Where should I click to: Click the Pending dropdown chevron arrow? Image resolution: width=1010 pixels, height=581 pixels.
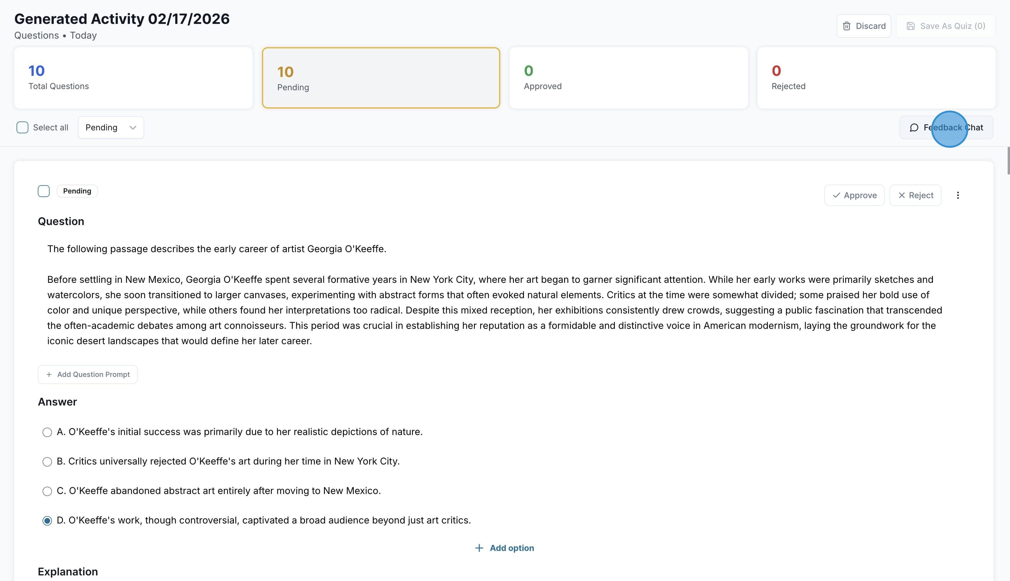pos(133,128)
